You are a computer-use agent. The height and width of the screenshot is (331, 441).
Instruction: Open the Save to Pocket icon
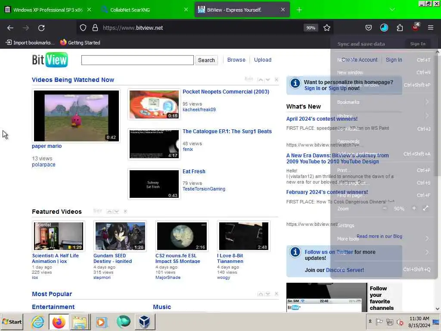click(x=369, y=28)
